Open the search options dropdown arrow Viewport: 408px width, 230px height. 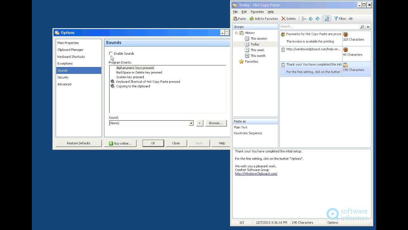[368, 27]
